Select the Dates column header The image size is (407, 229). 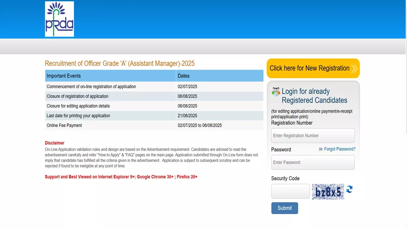pos(220,76)
